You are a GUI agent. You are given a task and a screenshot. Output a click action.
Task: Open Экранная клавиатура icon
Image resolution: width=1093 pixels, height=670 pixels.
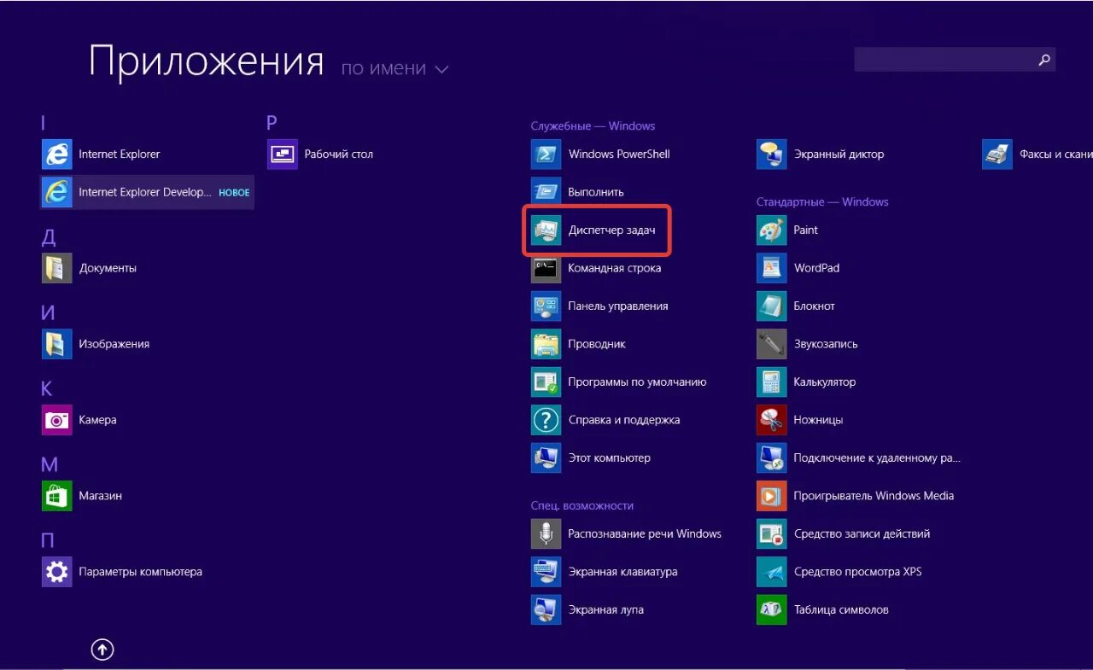546,572
